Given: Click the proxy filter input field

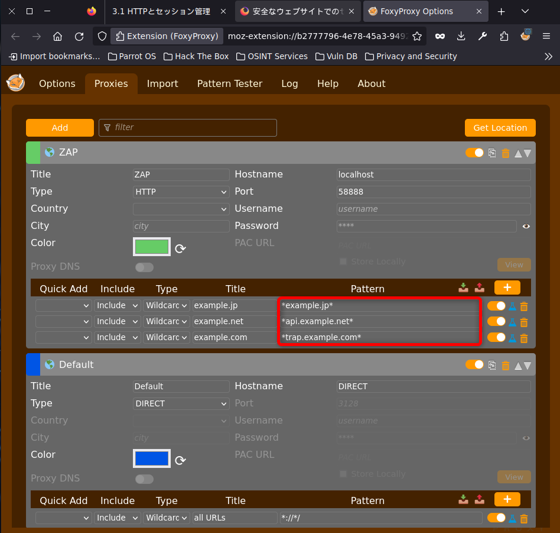Looking at the screenshot, I should 188,128.
